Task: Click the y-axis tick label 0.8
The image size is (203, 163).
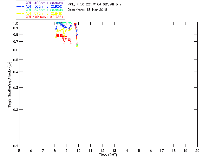Action: [16, 34]
